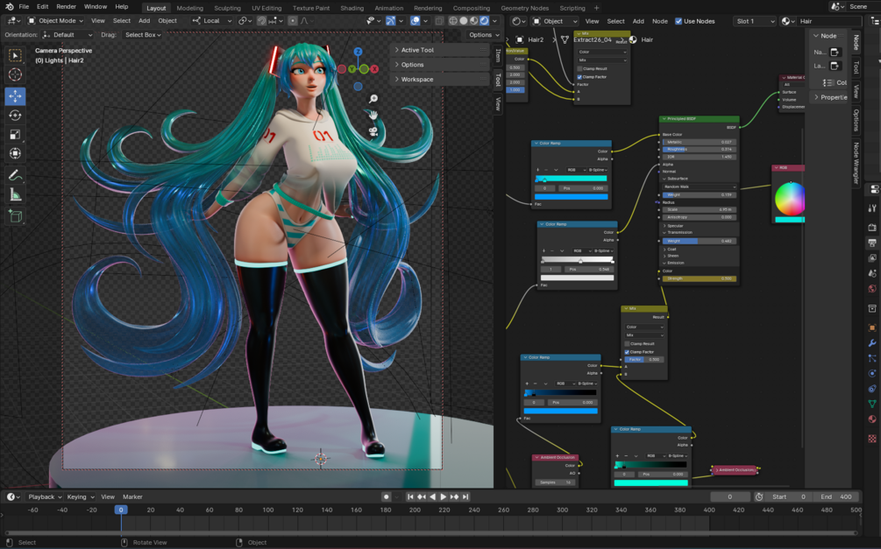
Task: Switch to the Shading workspace tab
Action: coord(352,8)
